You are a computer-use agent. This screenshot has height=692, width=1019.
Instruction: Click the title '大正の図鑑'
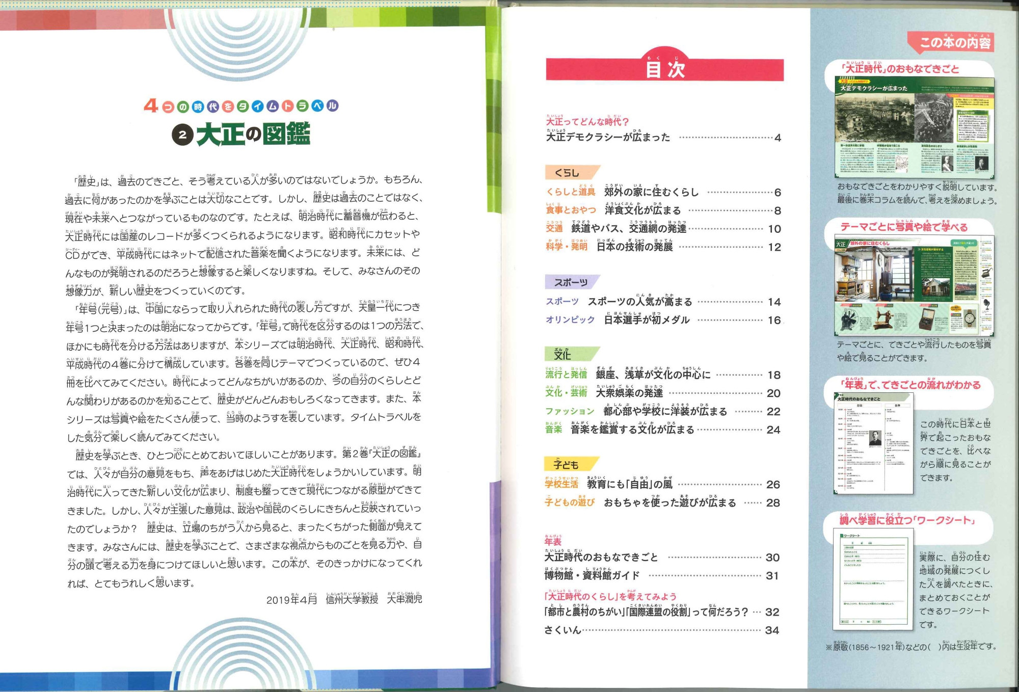pyautogui.click(x=253, y=135)
